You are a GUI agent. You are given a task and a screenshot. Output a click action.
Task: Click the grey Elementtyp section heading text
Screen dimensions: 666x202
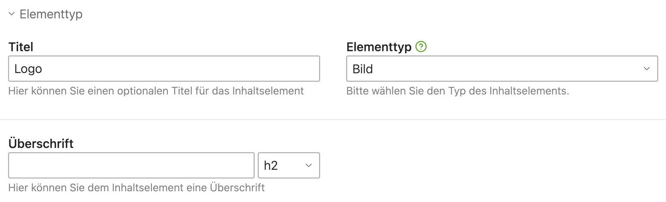tap(51, 14)
